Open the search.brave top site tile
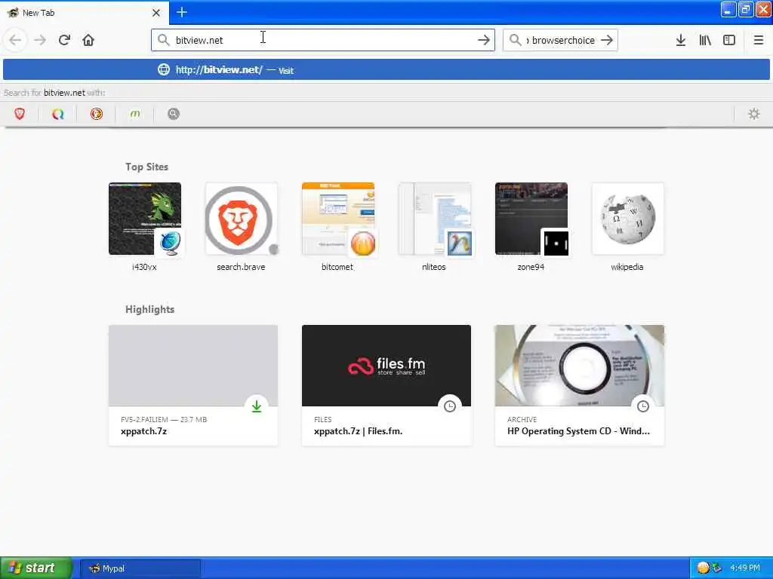 coord(241,219)
